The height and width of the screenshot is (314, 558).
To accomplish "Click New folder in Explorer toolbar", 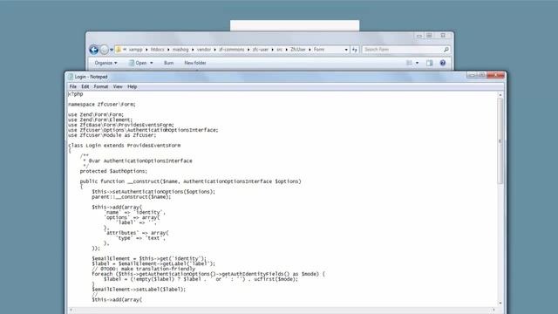I will click(195, 63).
